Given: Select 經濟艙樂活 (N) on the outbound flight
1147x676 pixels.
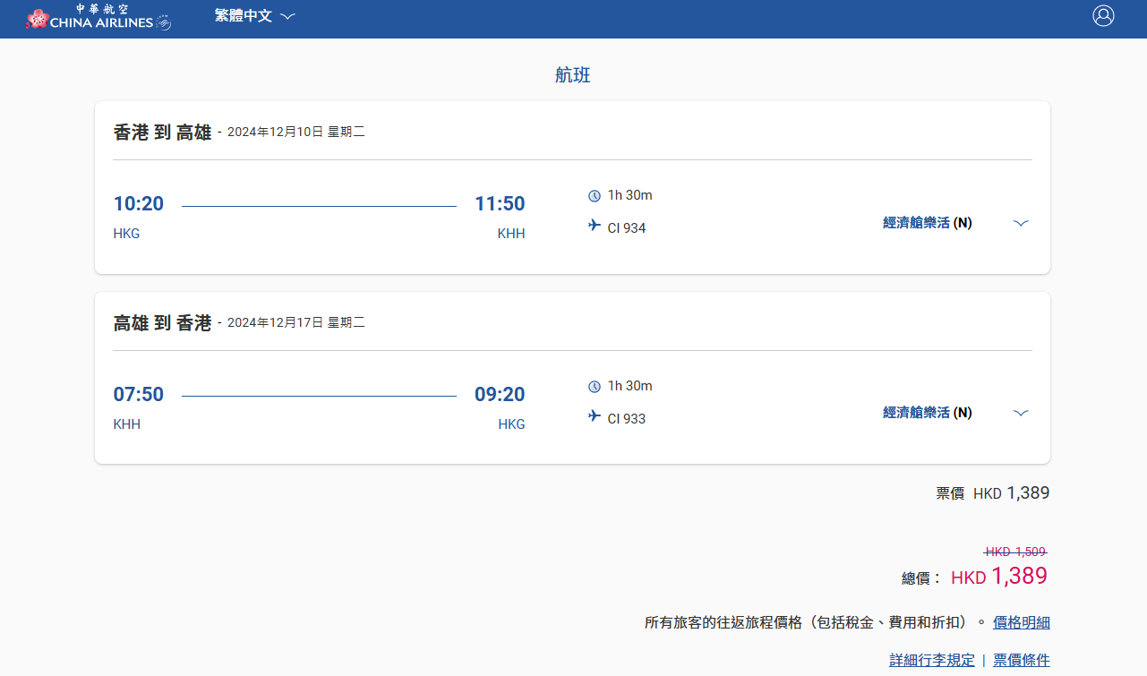Looking at the screenshot, I should click(927, 223).
